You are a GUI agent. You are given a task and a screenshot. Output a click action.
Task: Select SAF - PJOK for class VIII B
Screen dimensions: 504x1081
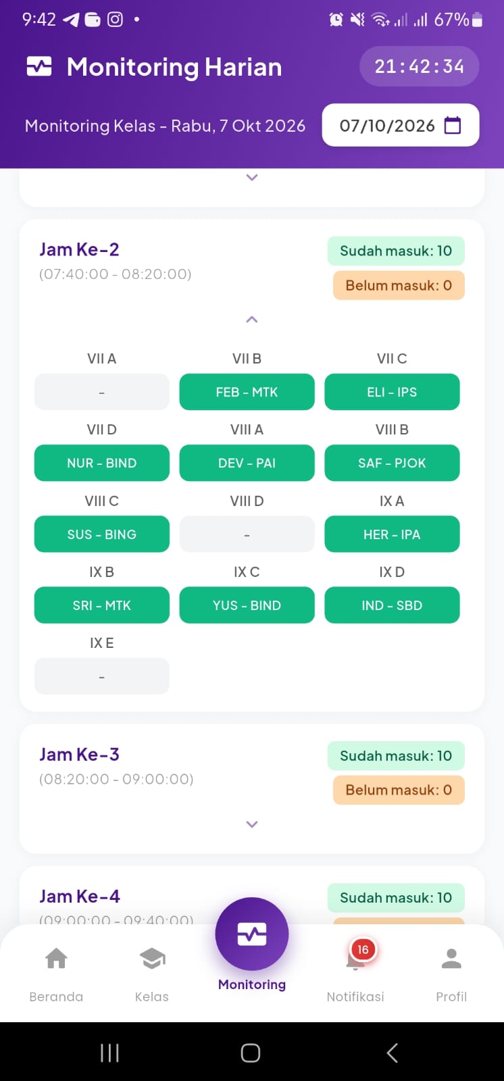[392, 463]
